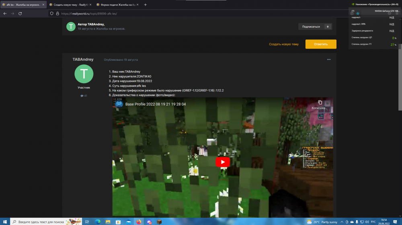This screenshot has width=402, height=225.
Task: Open the browser hamburger menu
Action: coord(397,14)
